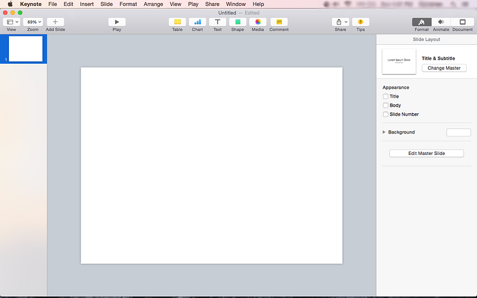Click the Slide Layout panel header
Viewport: 477px width, 298px height.
426,39
